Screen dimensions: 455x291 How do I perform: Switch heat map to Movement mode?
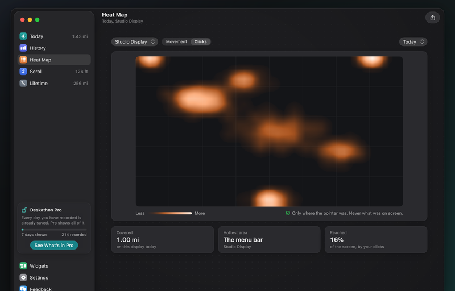click(176, 41)
